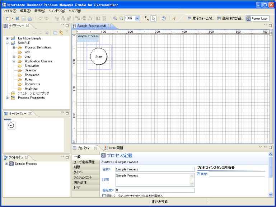Expand the Process Fragments node
276x207 pixels.
pyautogui.click(x=7, y=98)
